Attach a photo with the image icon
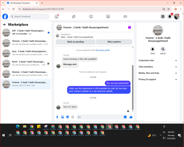 (x=63, y=117)
